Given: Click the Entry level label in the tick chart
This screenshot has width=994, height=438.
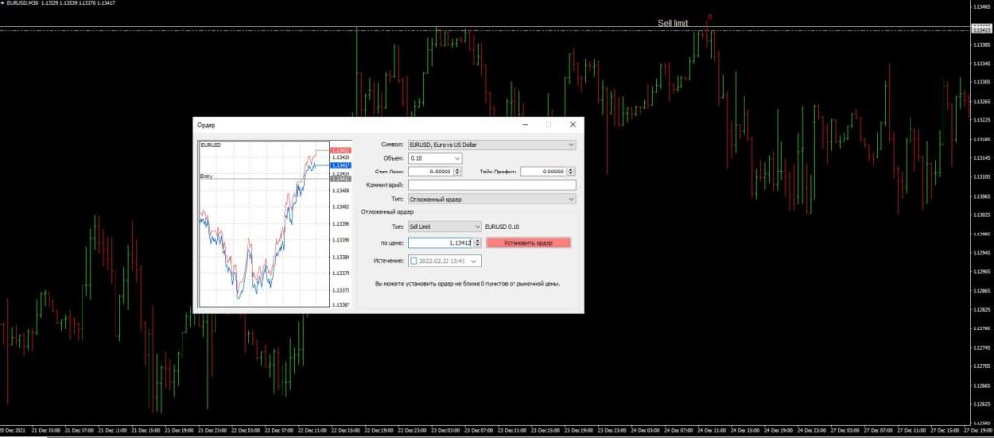Looking at the screenshot, I should click(x=206, y=176).
